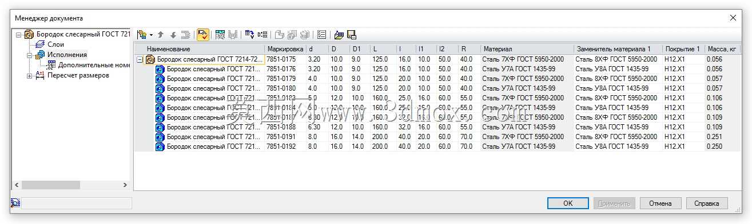Click the Отмена button

[x=660, y=203]
